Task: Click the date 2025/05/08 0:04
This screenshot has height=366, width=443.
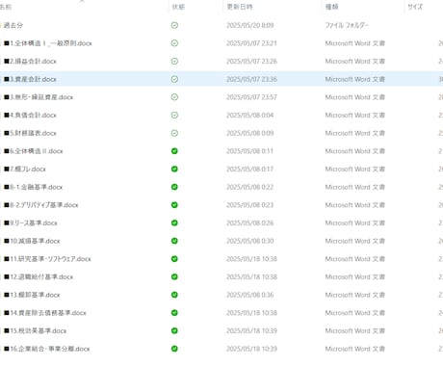Action: 250,116
